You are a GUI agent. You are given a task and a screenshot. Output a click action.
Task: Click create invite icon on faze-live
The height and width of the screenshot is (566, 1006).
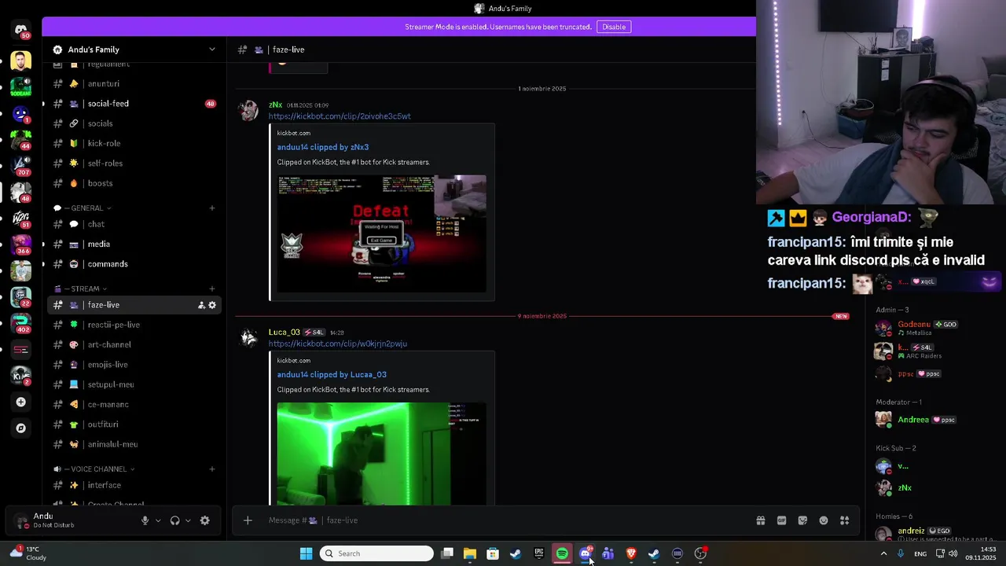[x=201, y=305]
